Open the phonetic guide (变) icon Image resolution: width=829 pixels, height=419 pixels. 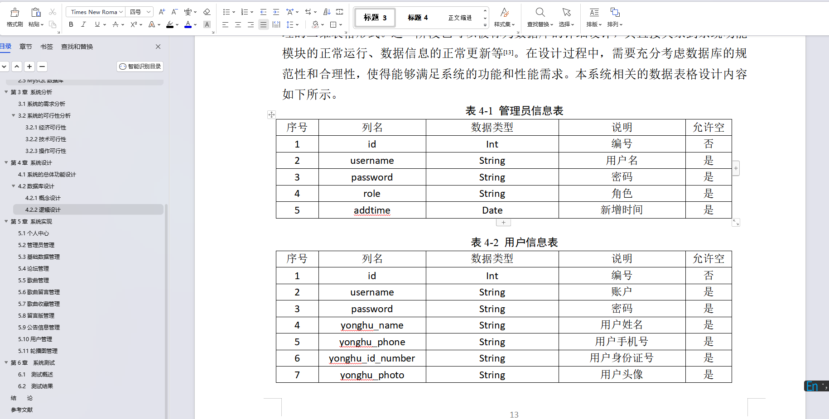pyautogui.click(x=188, y=12)
